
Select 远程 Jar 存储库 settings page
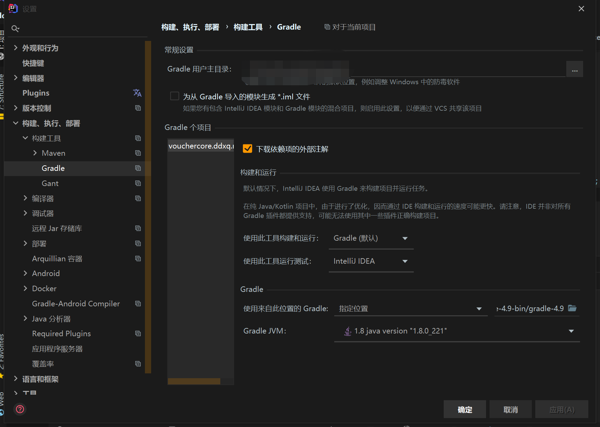tap(57, 228)
